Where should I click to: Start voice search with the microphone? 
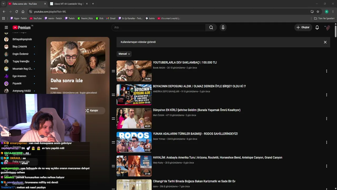(x=223, y=27)
